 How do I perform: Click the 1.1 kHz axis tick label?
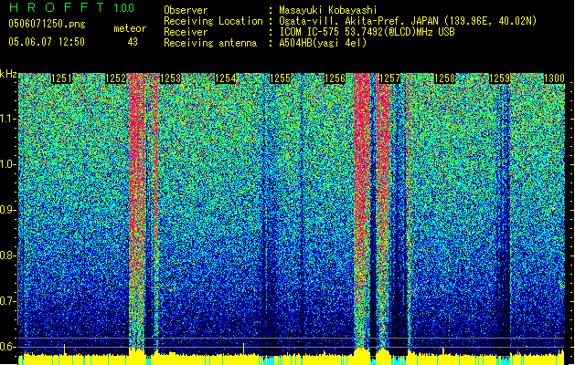tap(7, 119)
